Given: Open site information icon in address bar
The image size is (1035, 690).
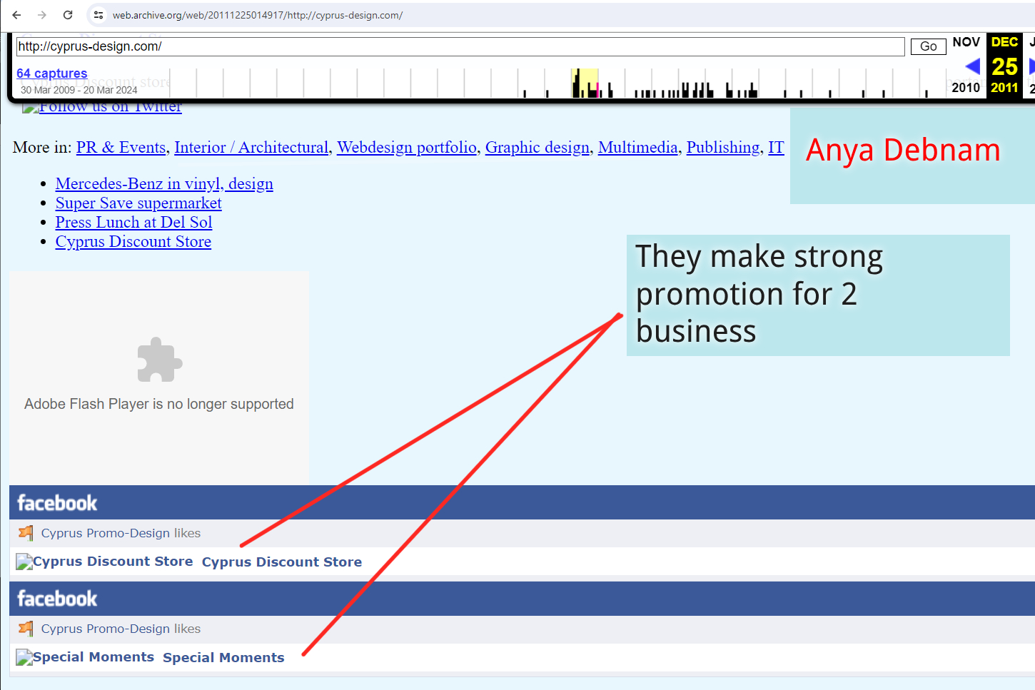Looking at the screenshot, I should pos(99,15).
